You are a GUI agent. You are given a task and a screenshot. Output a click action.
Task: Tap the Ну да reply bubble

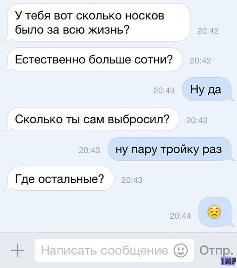207,89
